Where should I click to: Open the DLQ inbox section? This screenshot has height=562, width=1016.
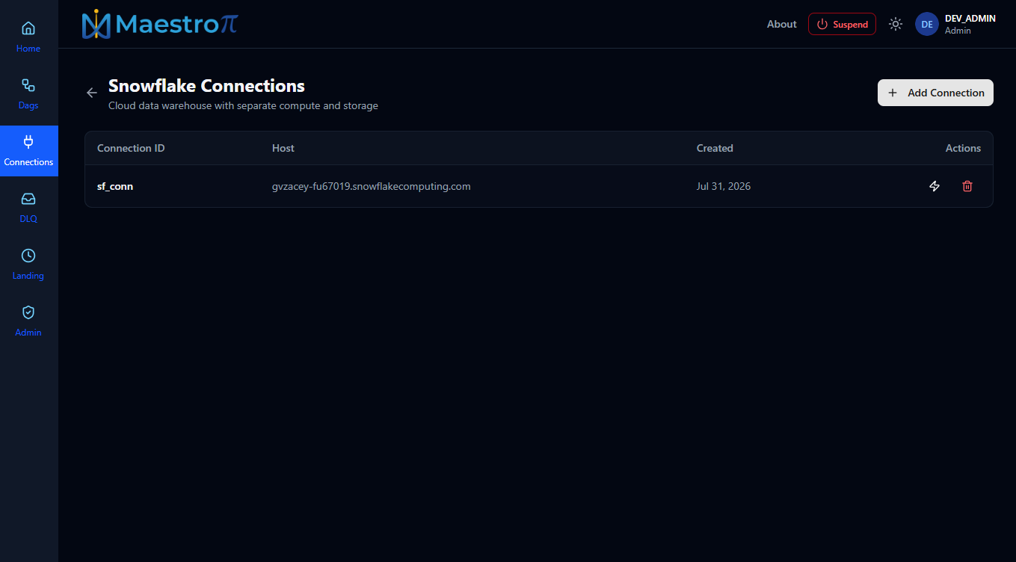[x=28, y=207]
